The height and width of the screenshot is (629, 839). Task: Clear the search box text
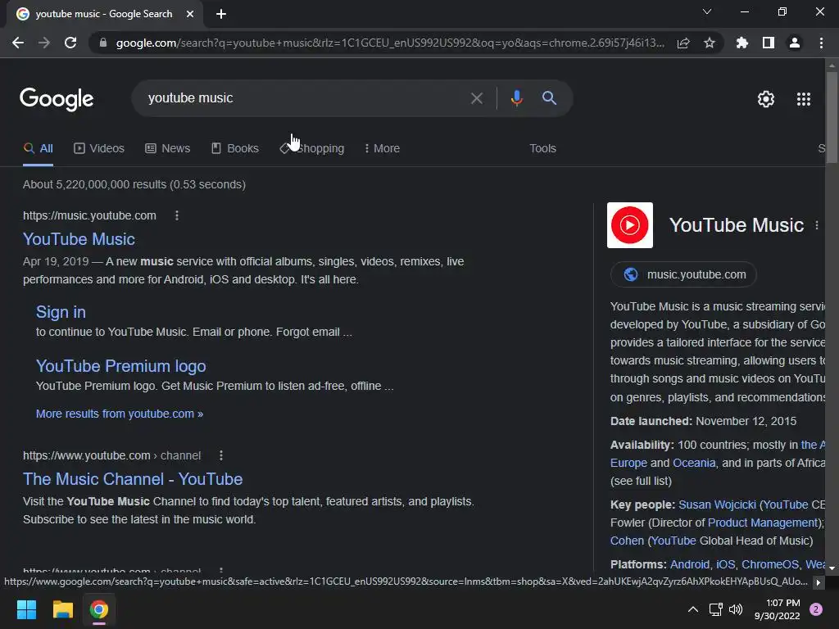(x=476, y=98)
